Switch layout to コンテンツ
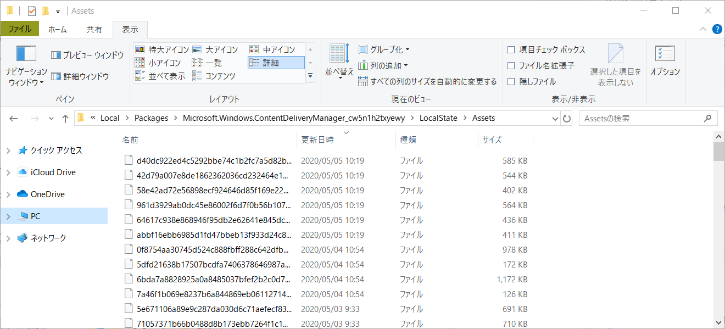 [214, 76]
